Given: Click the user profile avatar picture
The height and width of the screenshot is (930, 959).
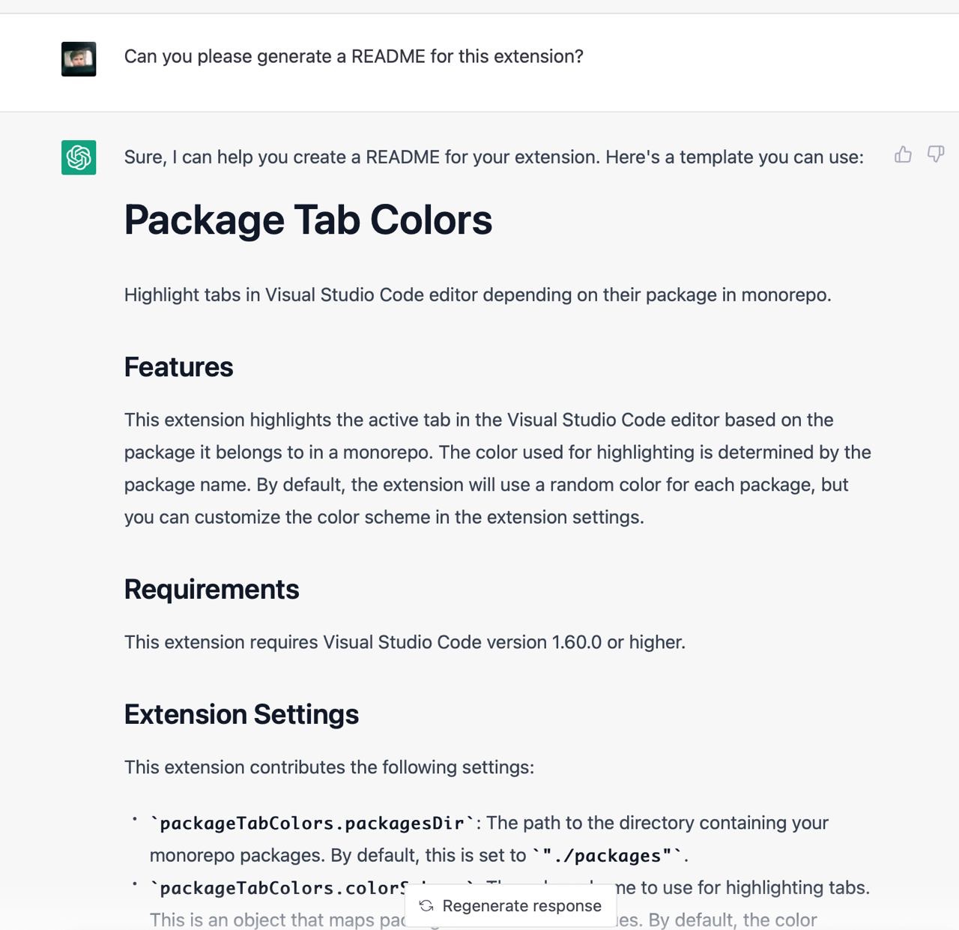Looking at the screenshot, I should 79,59.
